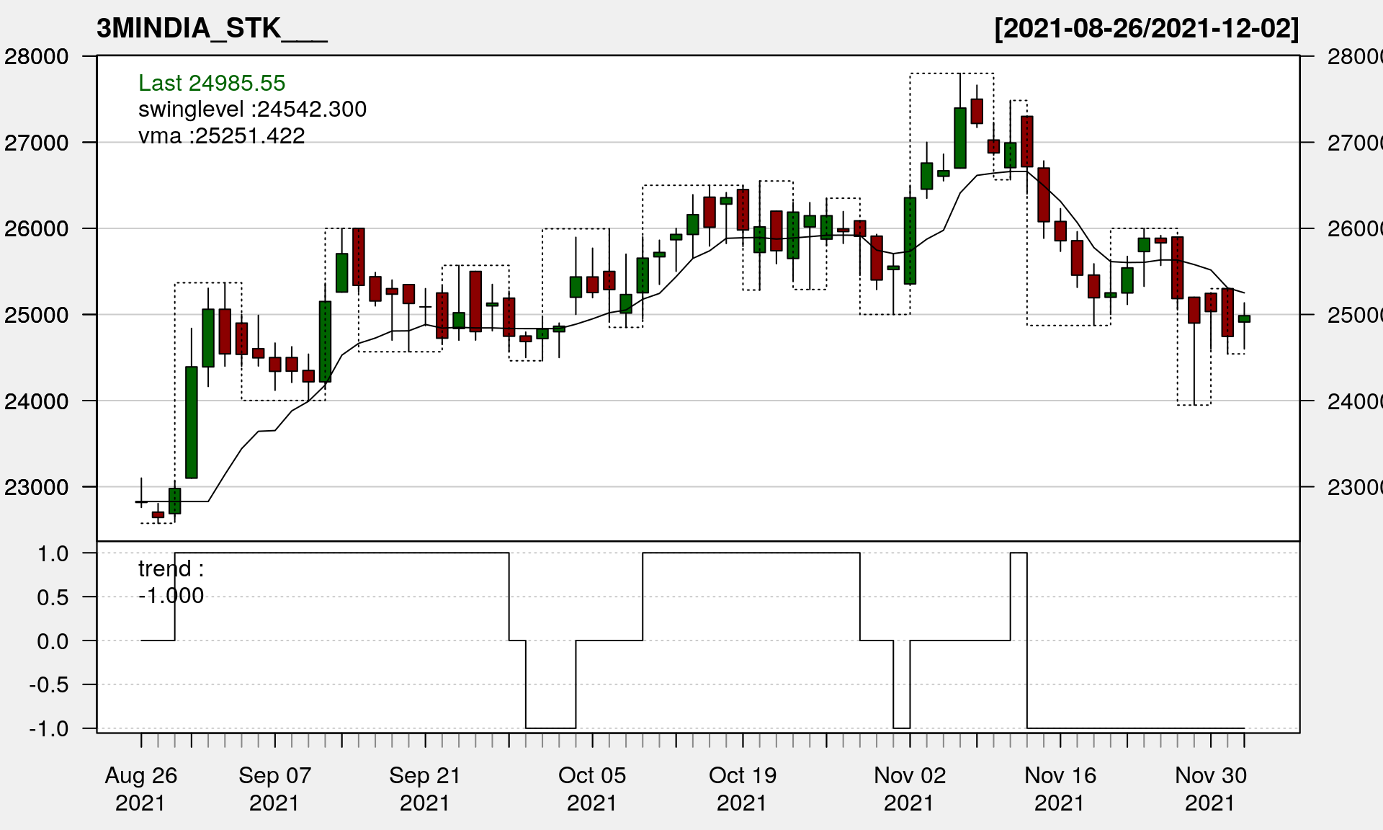Click the swinglevel 24542.300 text
Image resolution: width=1383 pixels, height=830 pixels.
point(252,110)
